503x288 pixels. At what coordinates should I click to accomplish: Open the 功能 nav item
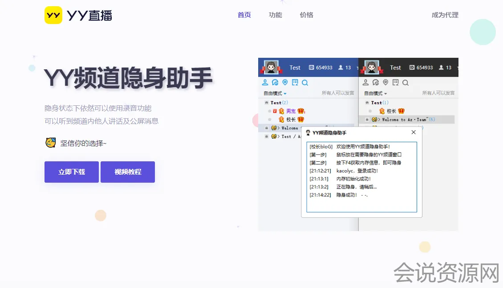(x=275, y=15)
